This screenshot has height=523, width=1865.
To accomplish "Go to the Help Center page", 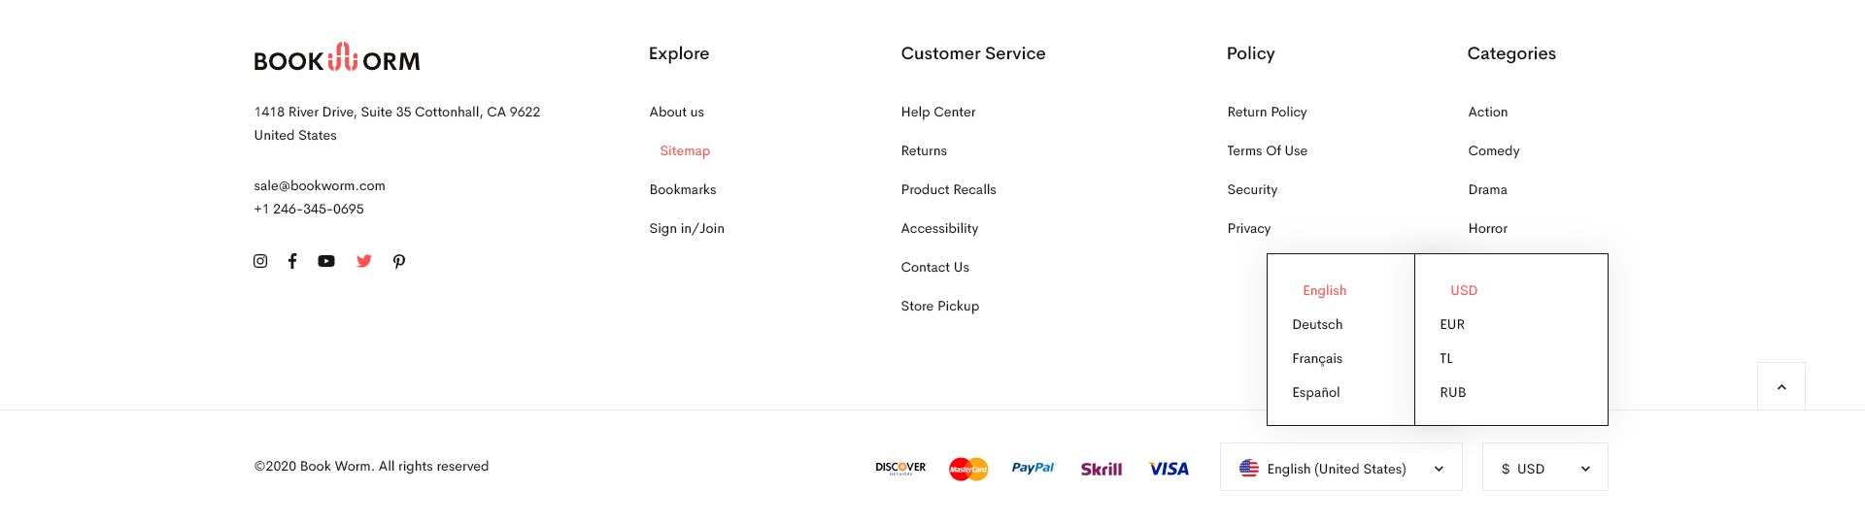I will click(938, 113).
